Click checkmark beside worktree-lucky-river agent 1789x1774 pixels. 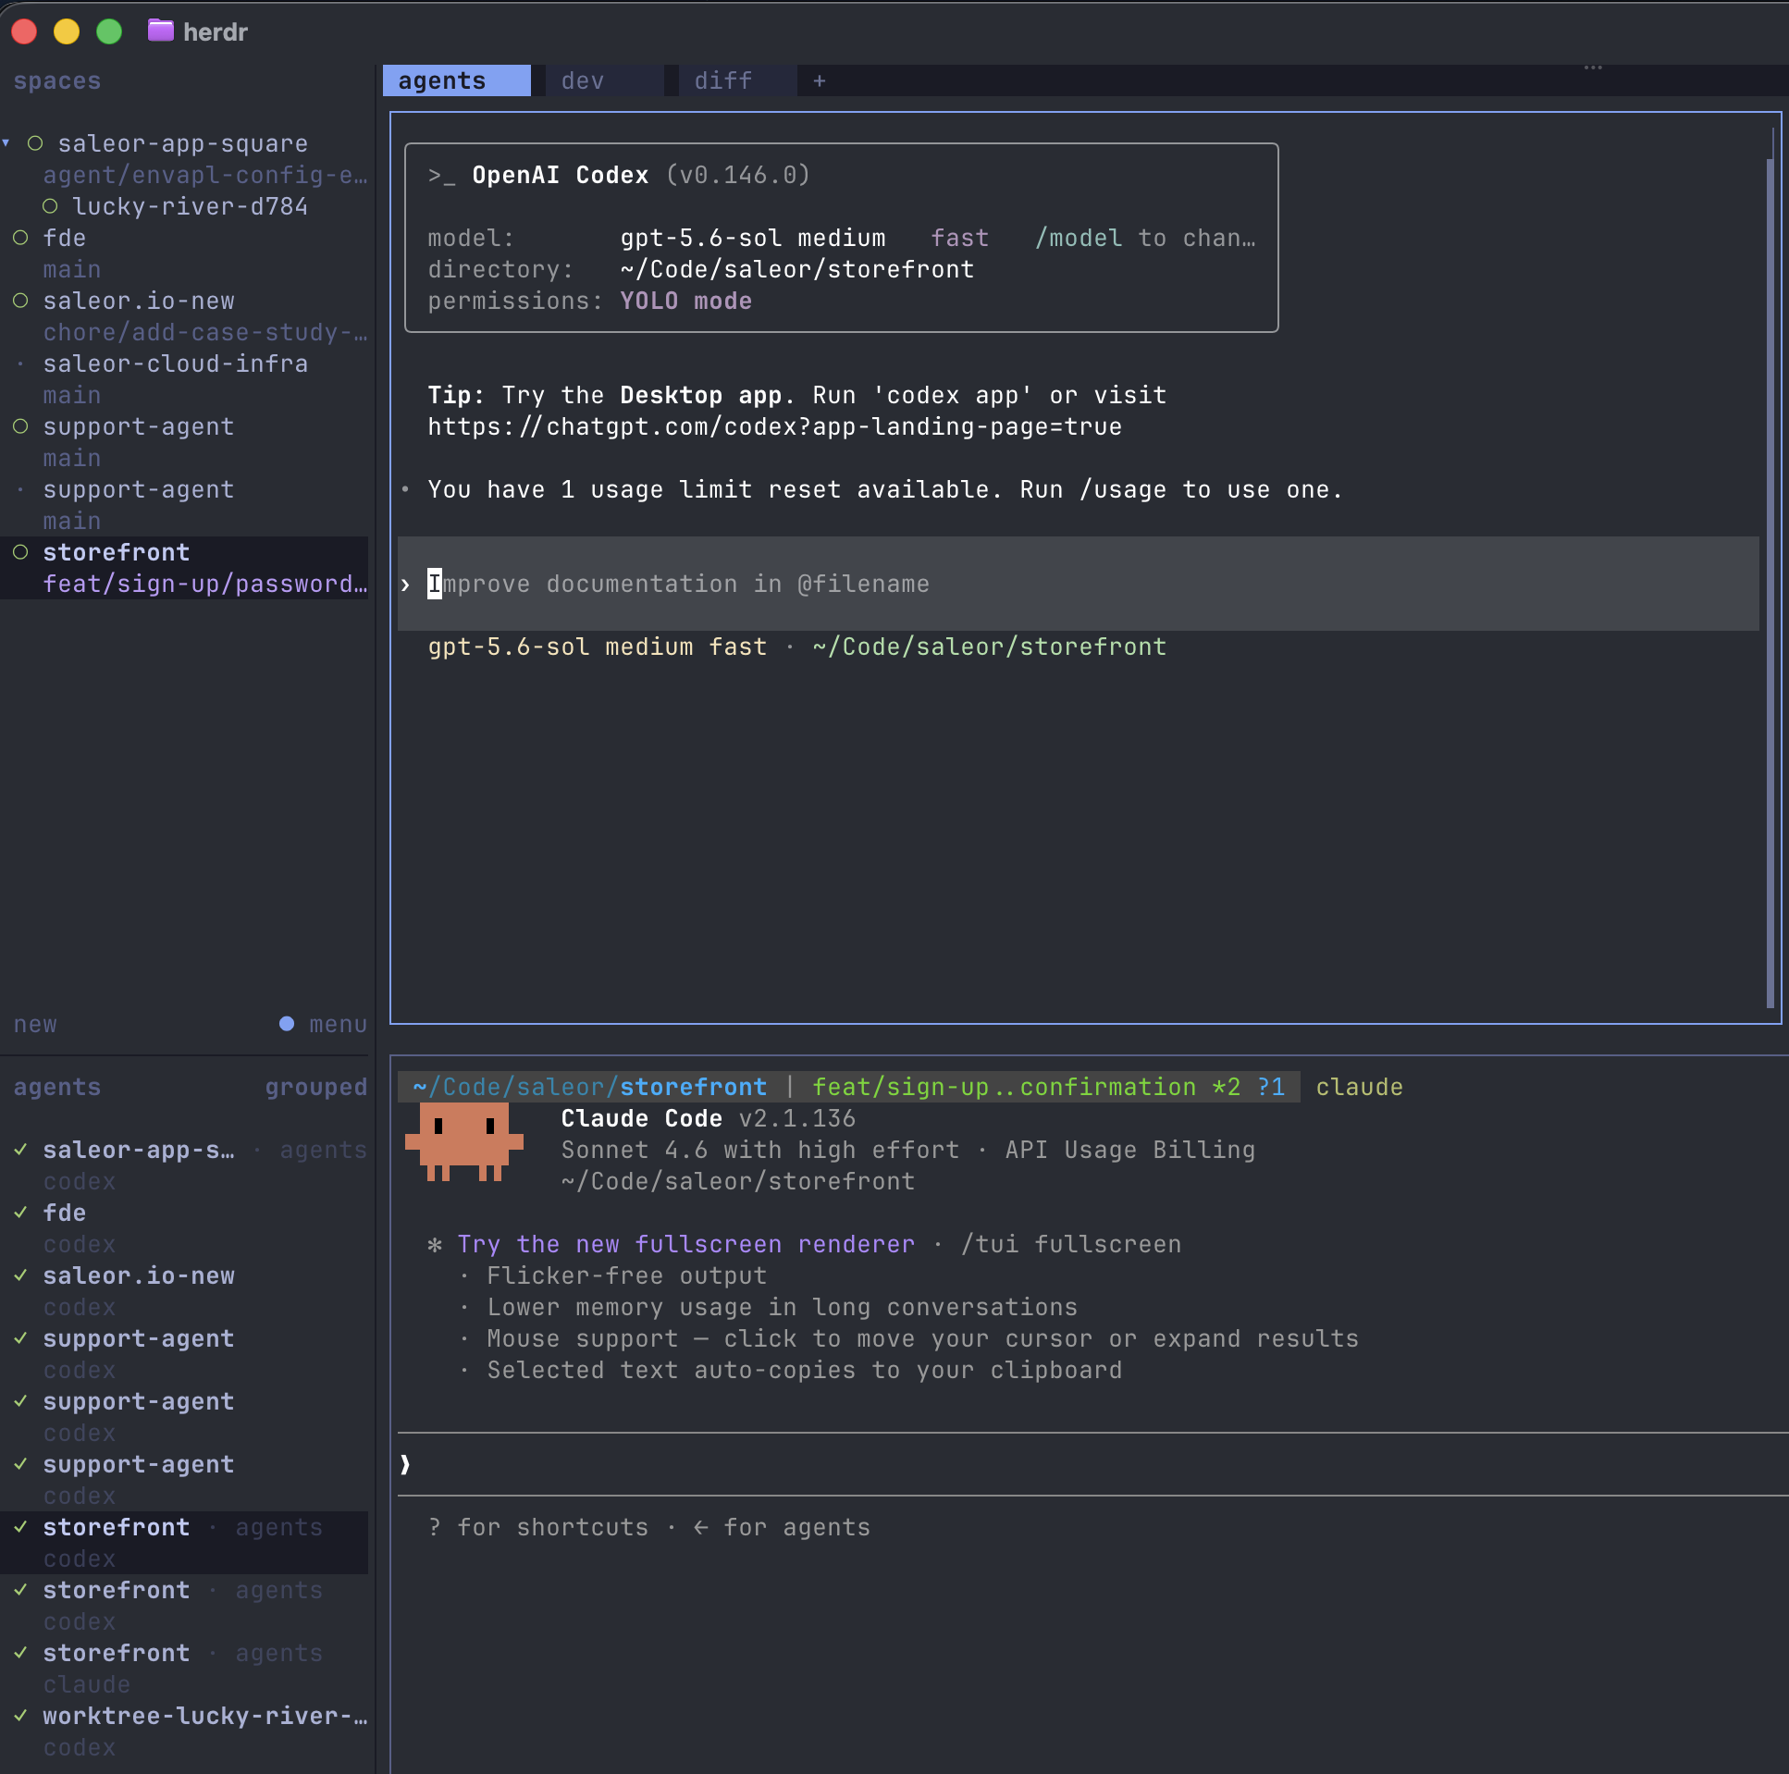pos(20,1717)
